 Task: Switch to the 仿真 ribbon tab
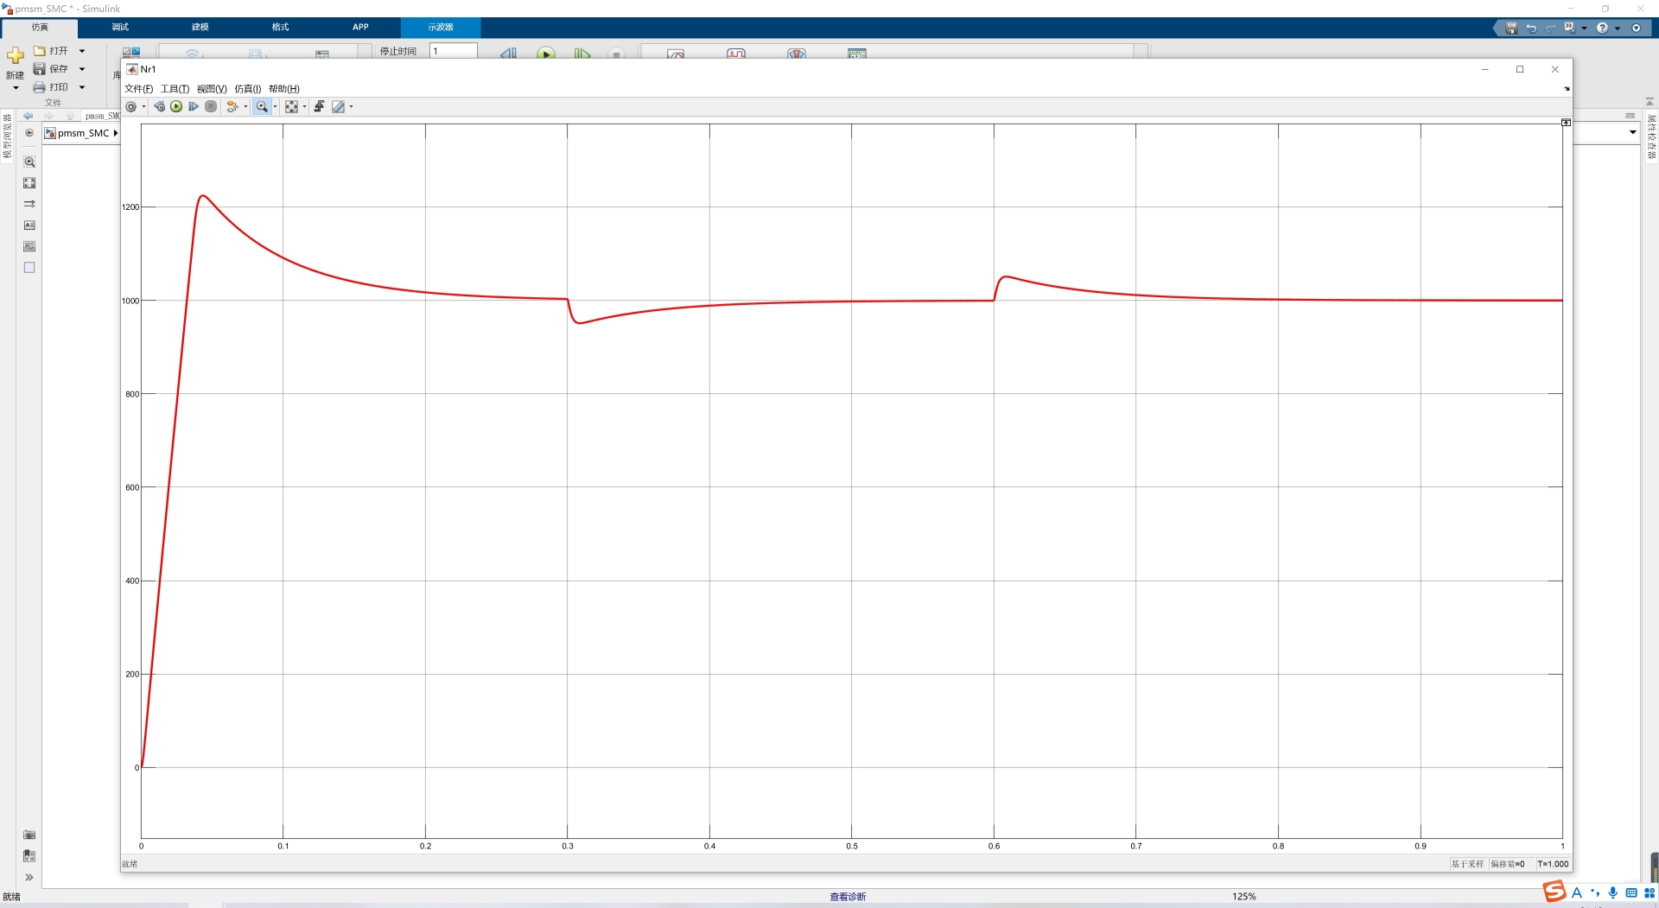40,28
